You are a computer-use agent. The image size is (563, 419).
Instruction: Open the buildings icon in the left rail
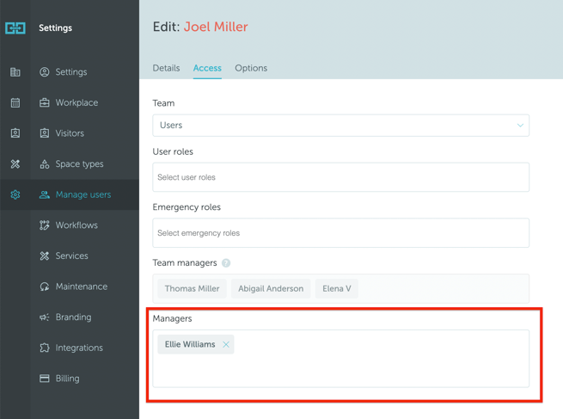point(15,72)
